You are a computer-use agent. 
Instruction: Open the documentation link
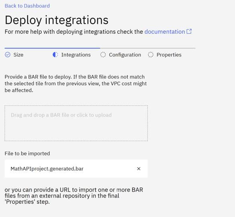click(165, 32)
